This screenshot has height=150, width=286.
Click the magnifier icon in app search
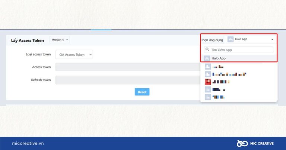[207, 50]
